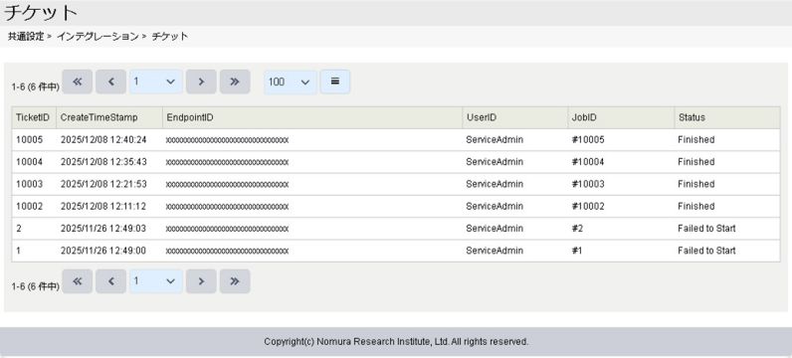
Task: Select TicketID 10003 cell
Action: (x=34, y=184)
